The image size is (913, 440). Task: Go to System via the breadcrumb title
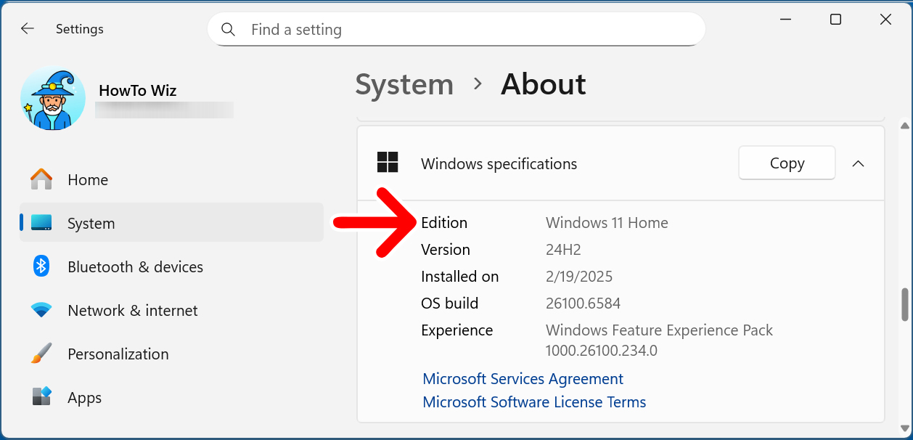pos(404,84)
